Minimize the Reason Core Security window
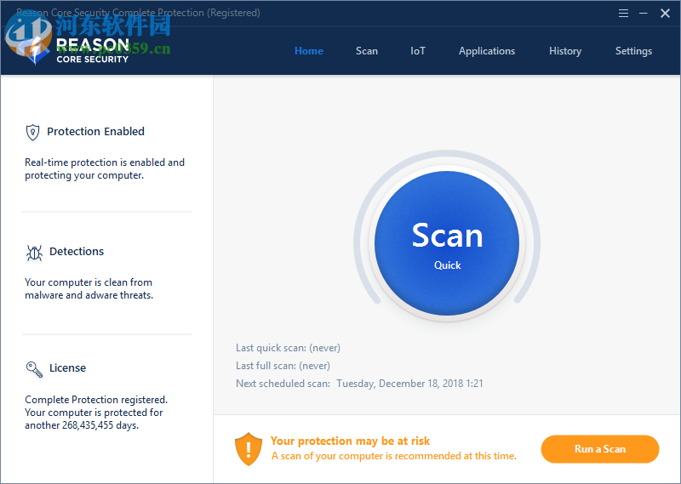The height and width of the screenshot is (484, 681). (644, 14)
